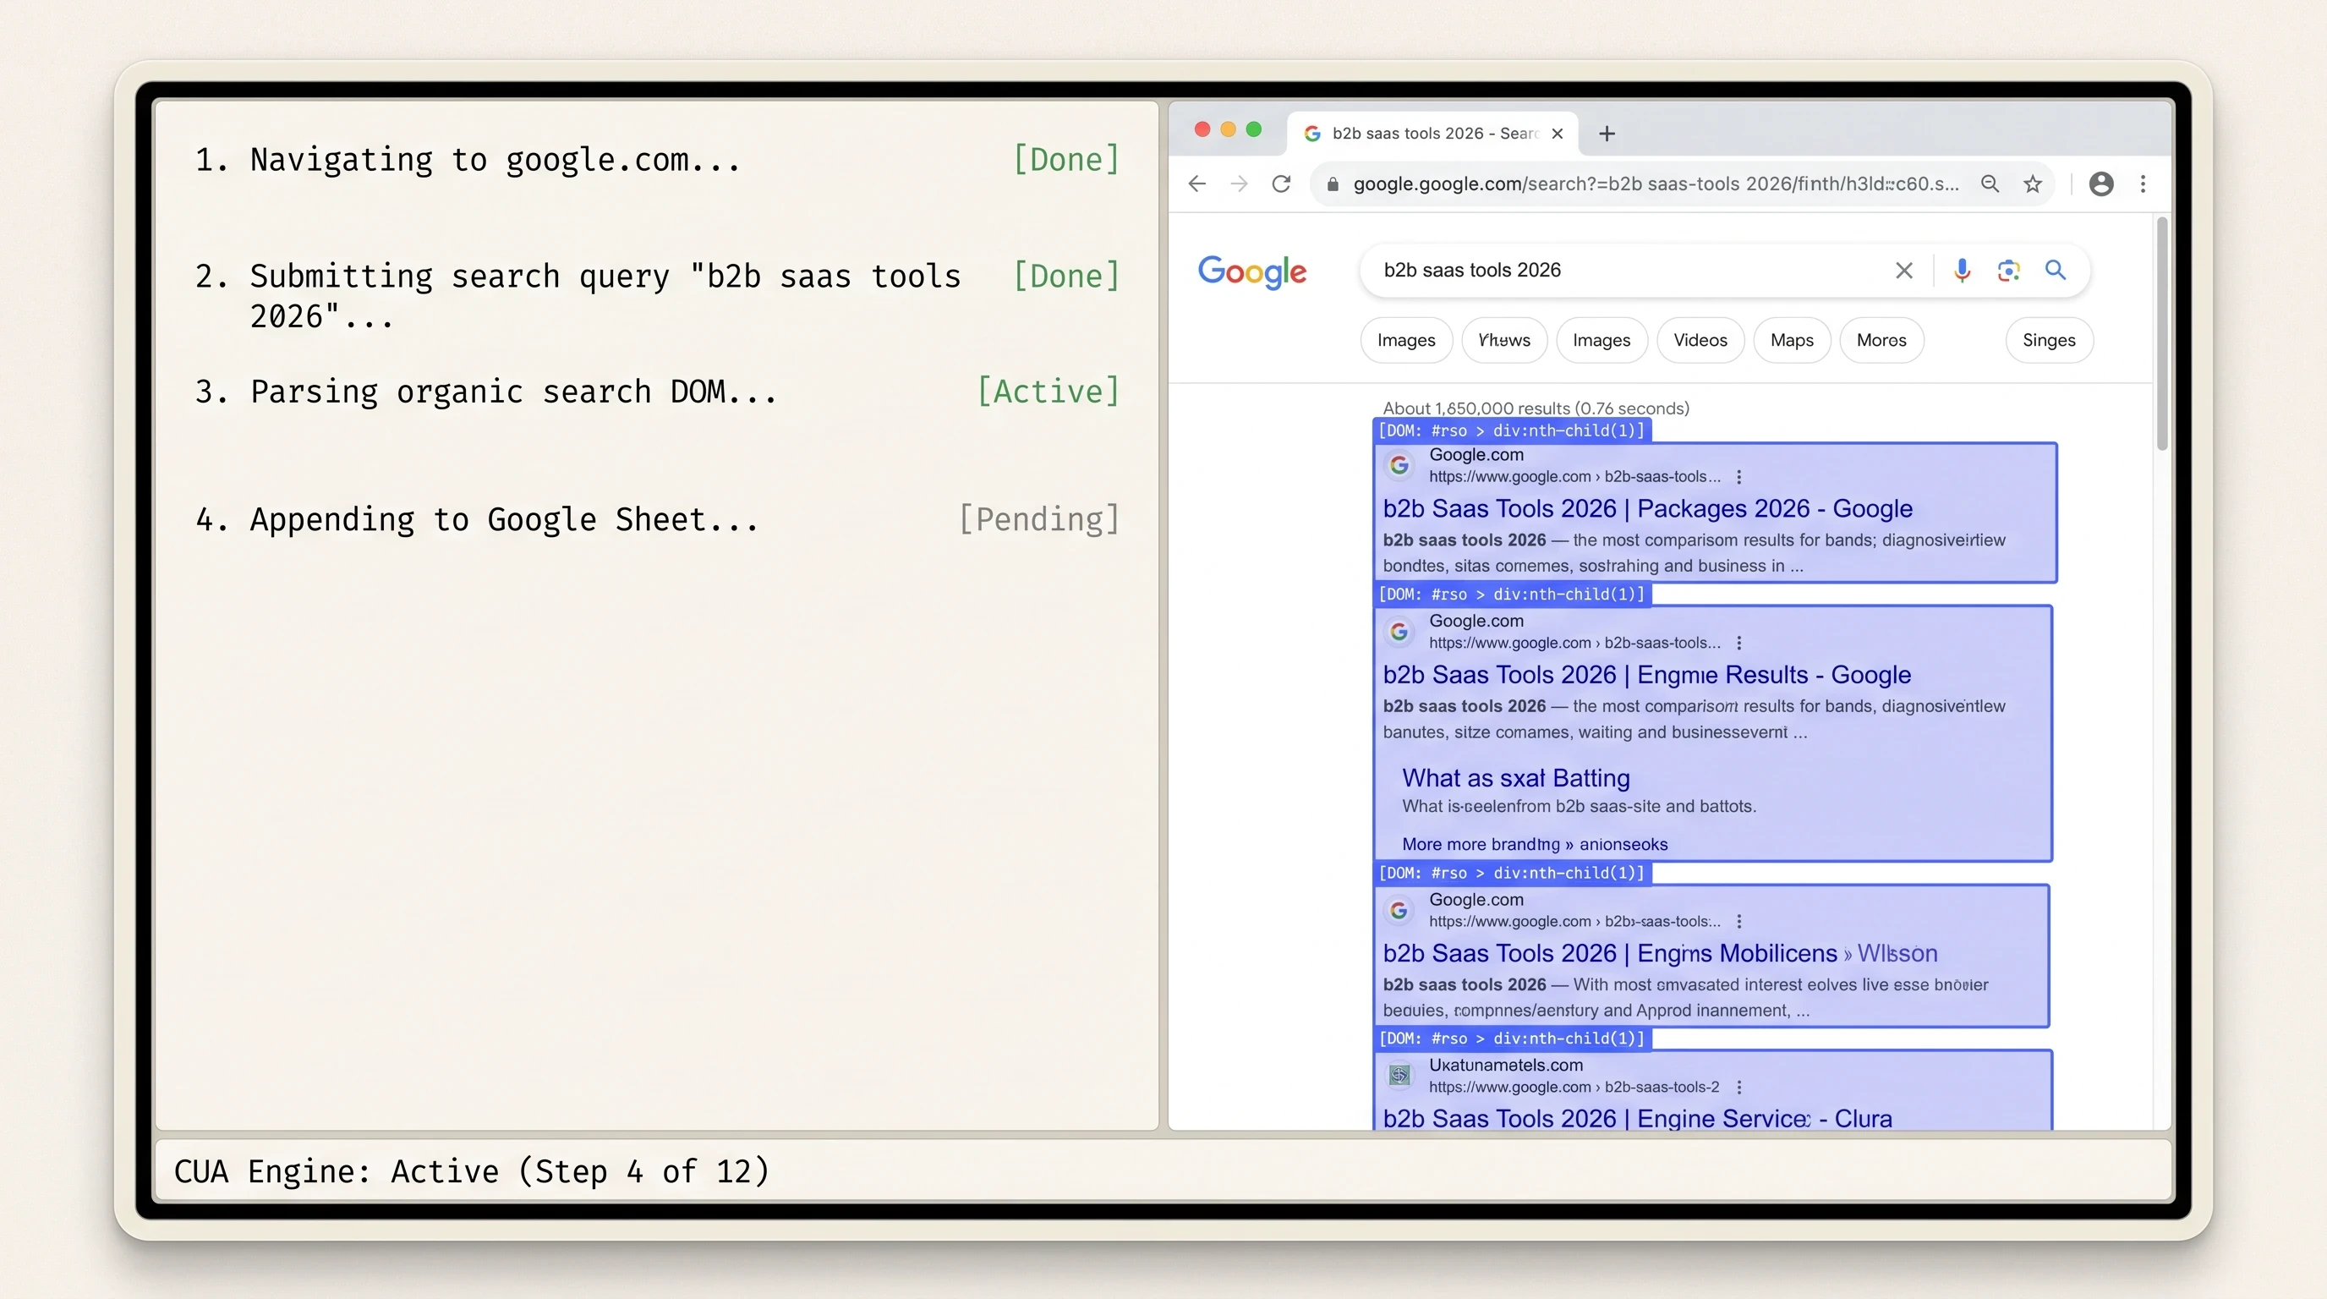Open options dots for Engmie Results result
The image size is (2327, 1299).
coord(1739,644)
